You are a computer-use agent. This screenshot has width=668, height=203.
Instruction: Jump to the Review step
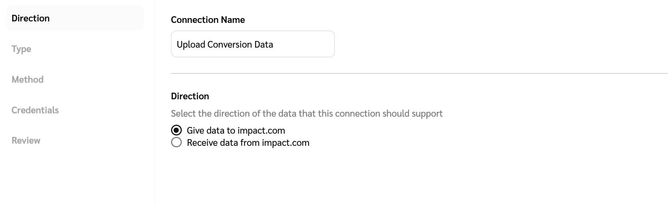pos(26,141)
